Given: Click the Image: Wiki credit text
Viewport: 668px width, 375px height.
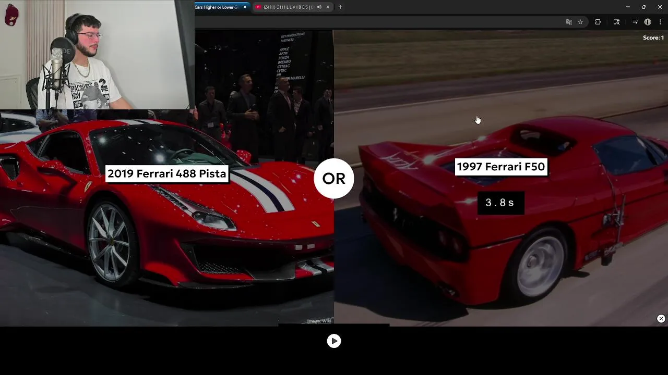Looking at the screenshot, I should click(x=319, y=321).
